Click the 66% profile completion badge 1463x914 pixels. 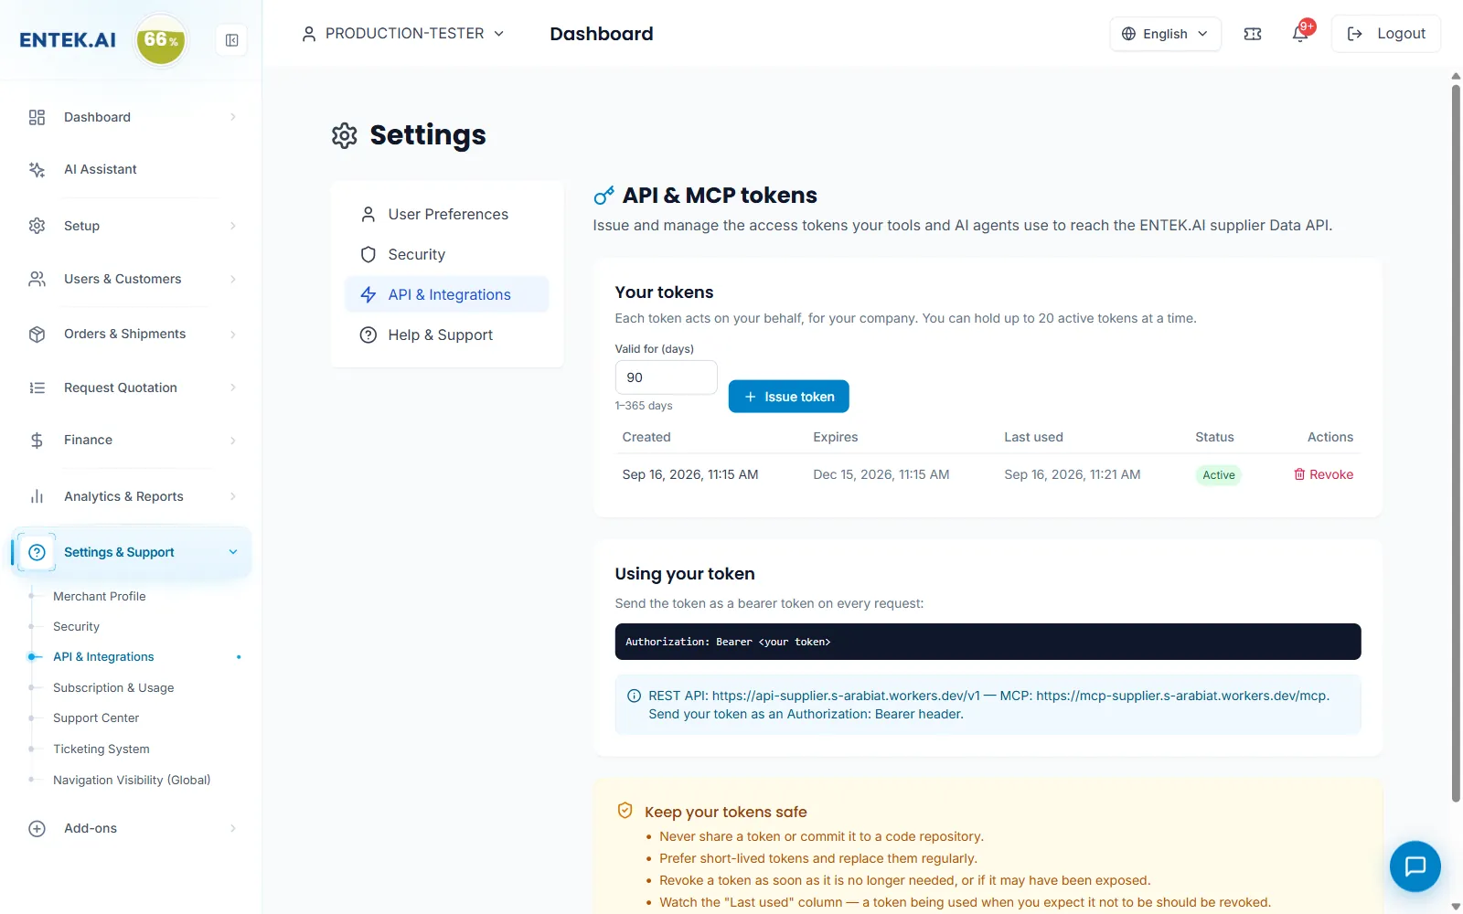tap(161, 40)
